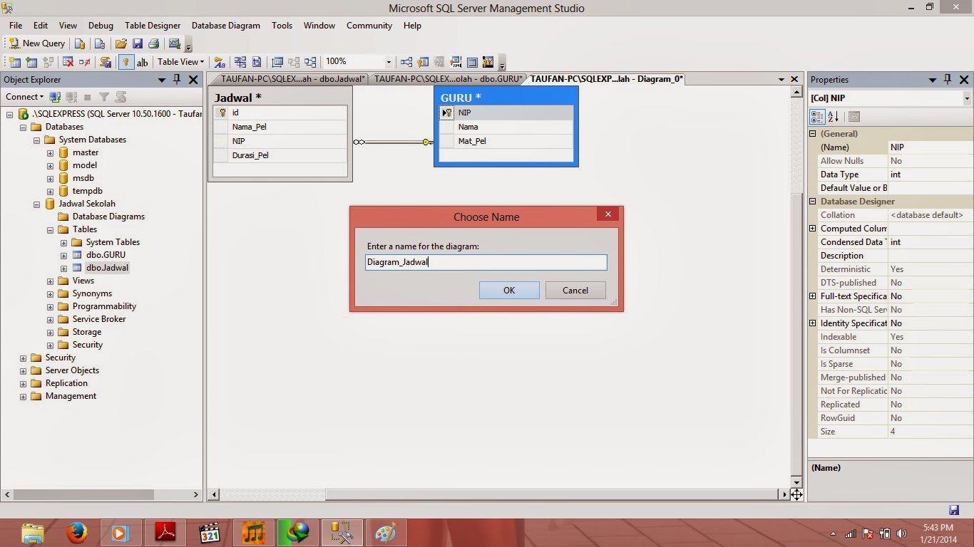This screenshot has width=974, height=547.
Task: Click the Manage Indexes and Keys icon
Action: 423,62
